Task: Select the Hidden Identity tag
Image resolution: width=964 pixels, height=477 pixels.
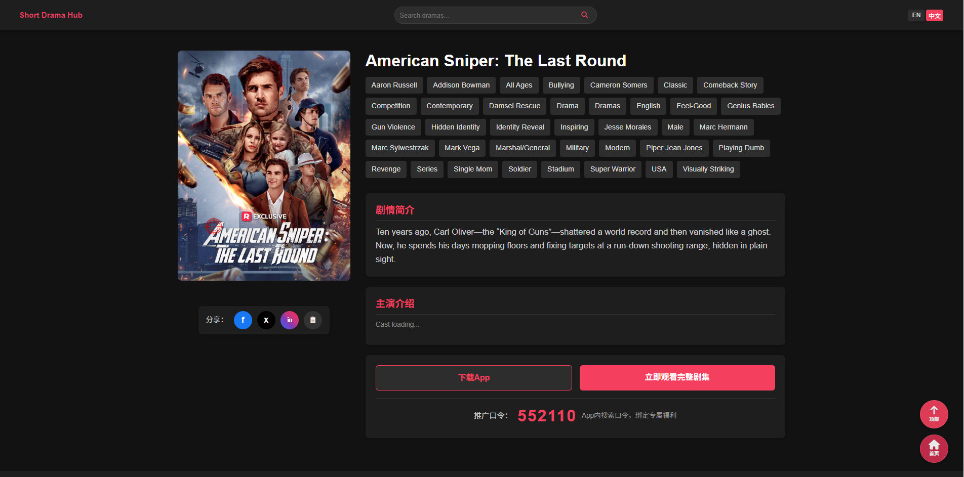Action: 455,127
